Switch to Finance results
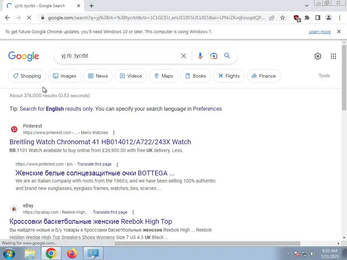This screenshot has height=260, width=347. pos(264,76)
